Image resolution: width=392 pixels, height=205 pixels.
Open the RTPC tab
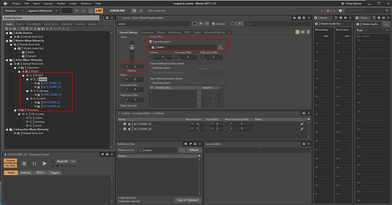(x=187, y=32)
